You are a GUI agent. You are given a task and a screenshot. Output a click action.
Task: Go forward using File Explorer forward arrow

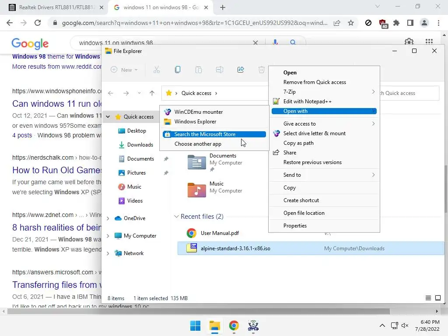126,93
